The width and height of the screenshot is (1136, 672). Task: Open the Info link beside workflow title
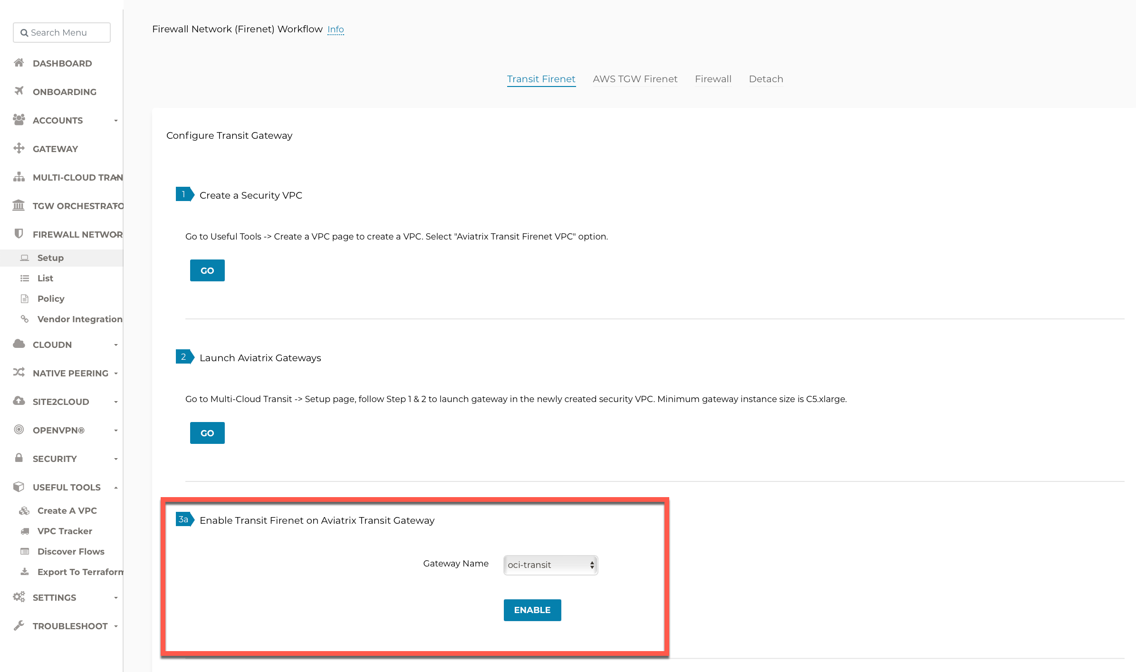point(336,29)
